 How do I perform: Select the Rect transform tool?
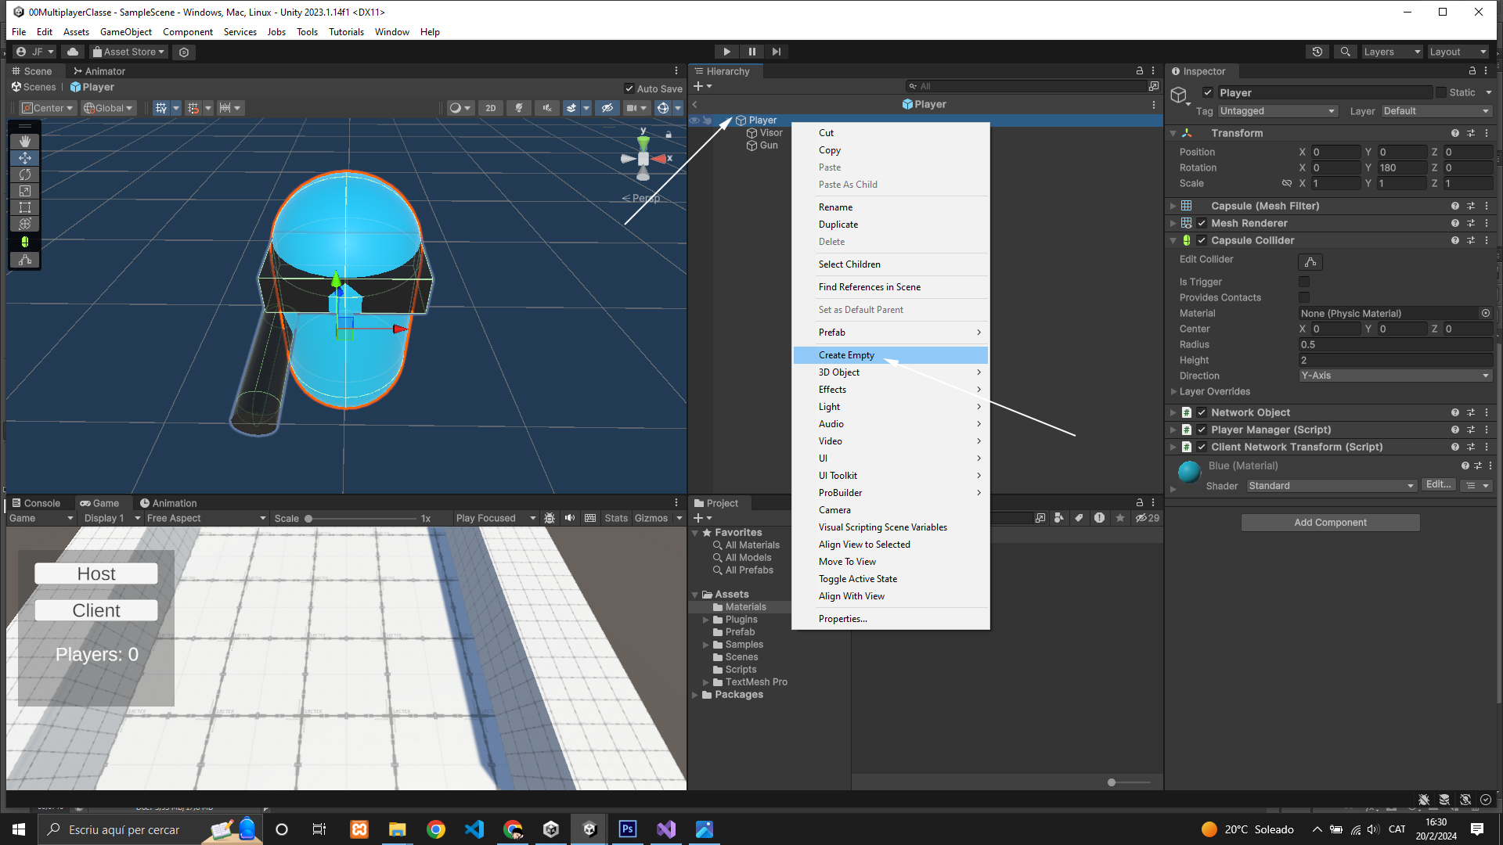[25, 207]
